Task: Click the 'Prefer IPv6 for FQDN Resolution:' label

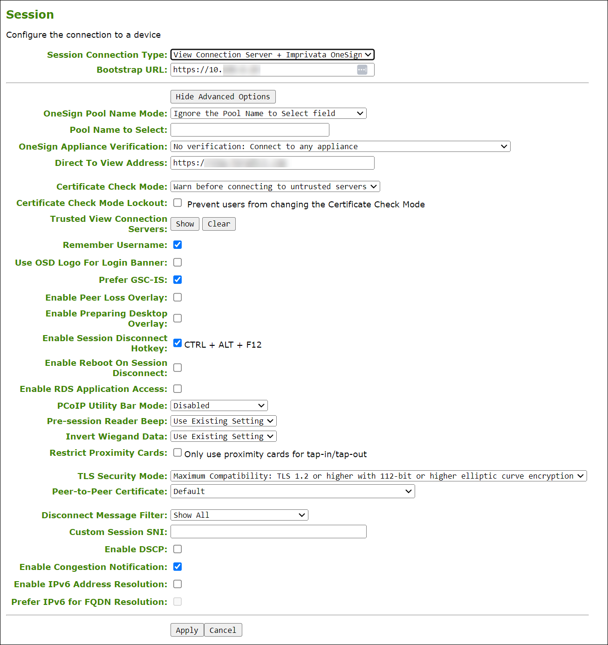Action: (x=89, y=602)
